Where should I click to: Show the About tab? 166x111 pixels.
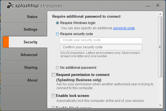tap(32, 80)
